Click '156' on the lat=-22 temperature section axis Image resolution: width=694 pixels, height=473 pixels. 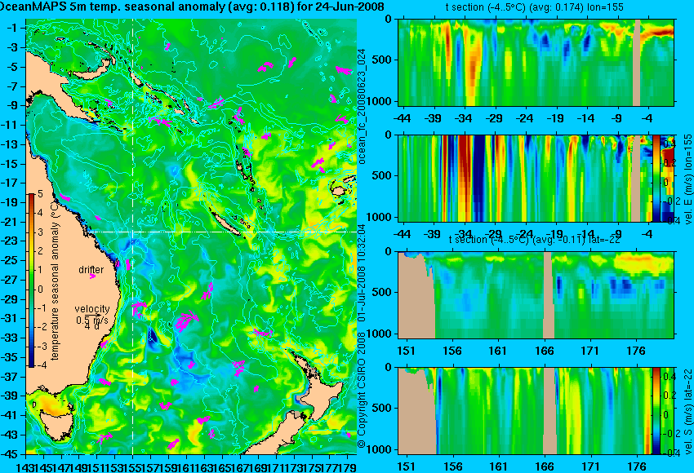tap(452, 351)
